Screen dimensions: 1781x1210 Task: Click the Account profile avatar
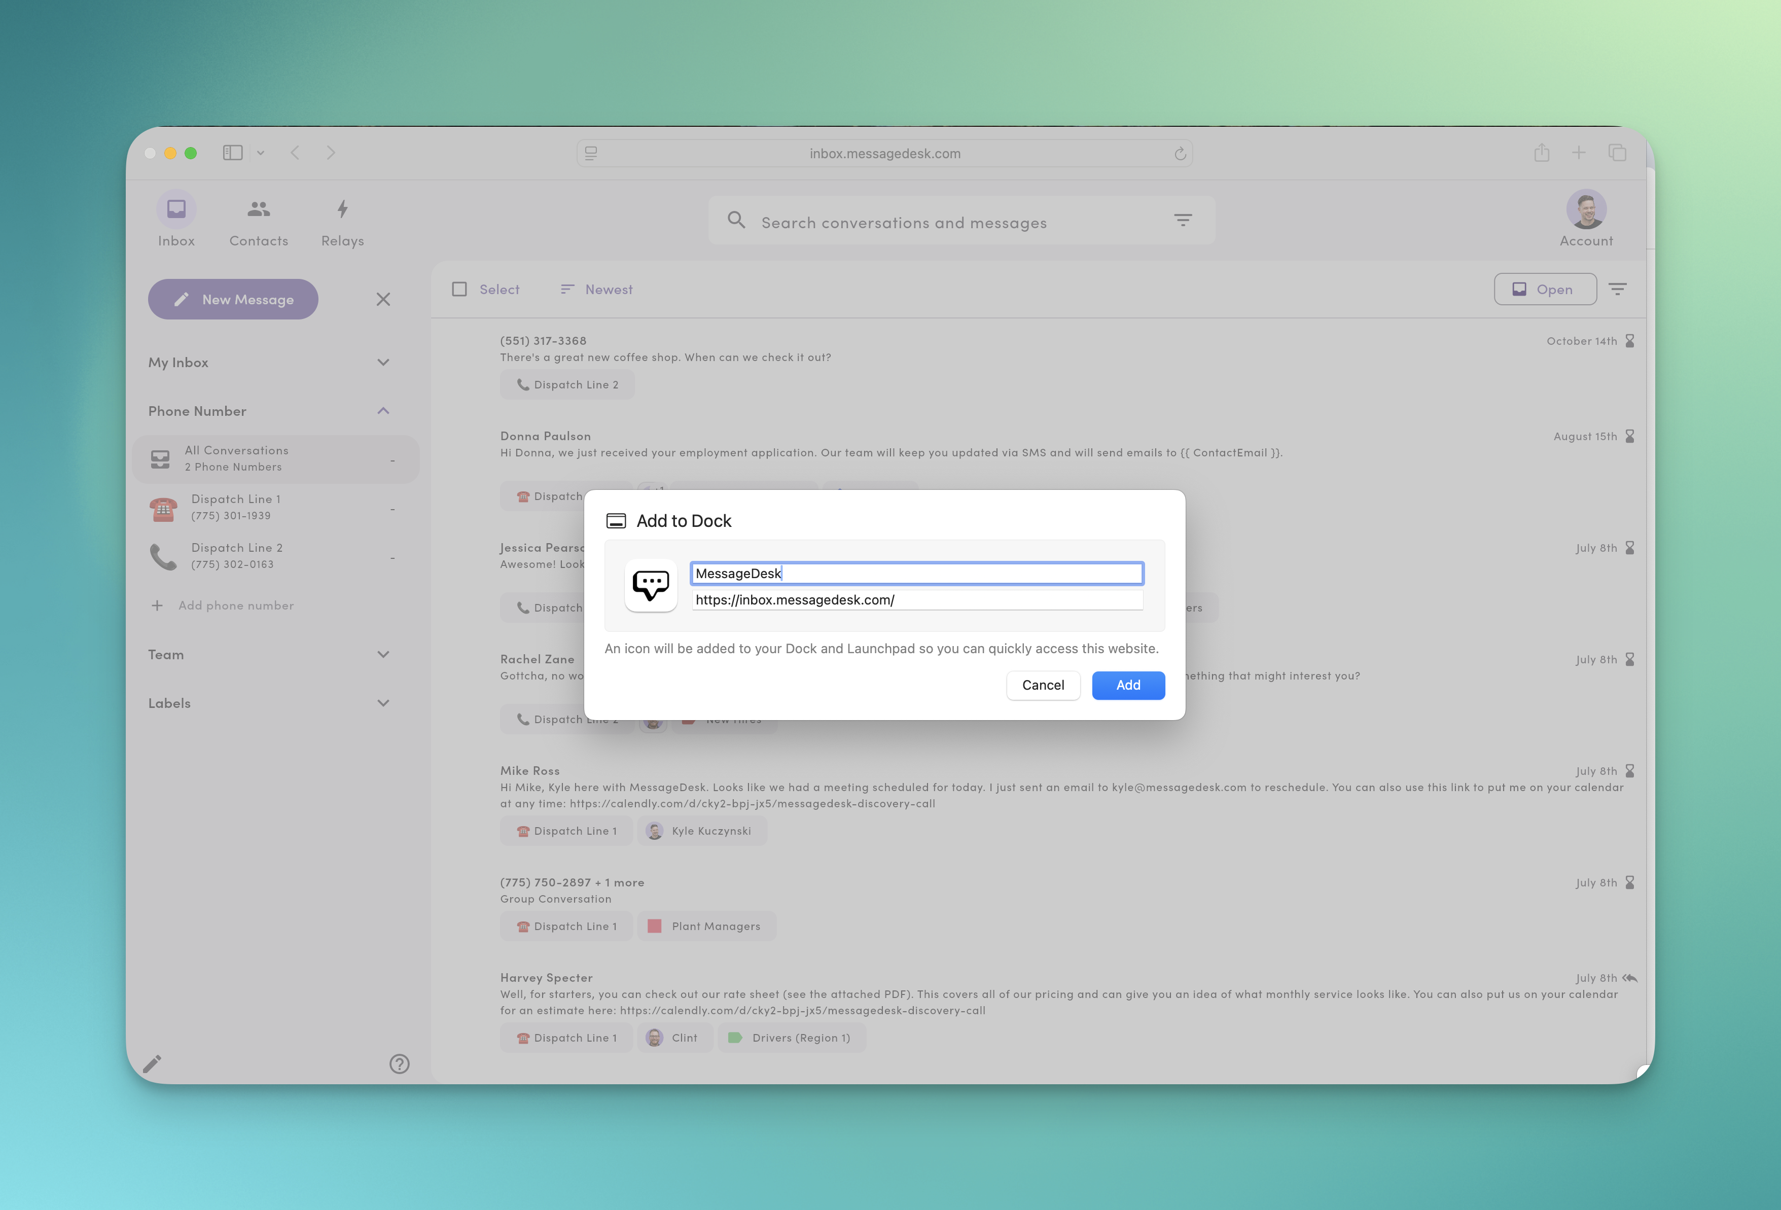[x=1586, y=209]
